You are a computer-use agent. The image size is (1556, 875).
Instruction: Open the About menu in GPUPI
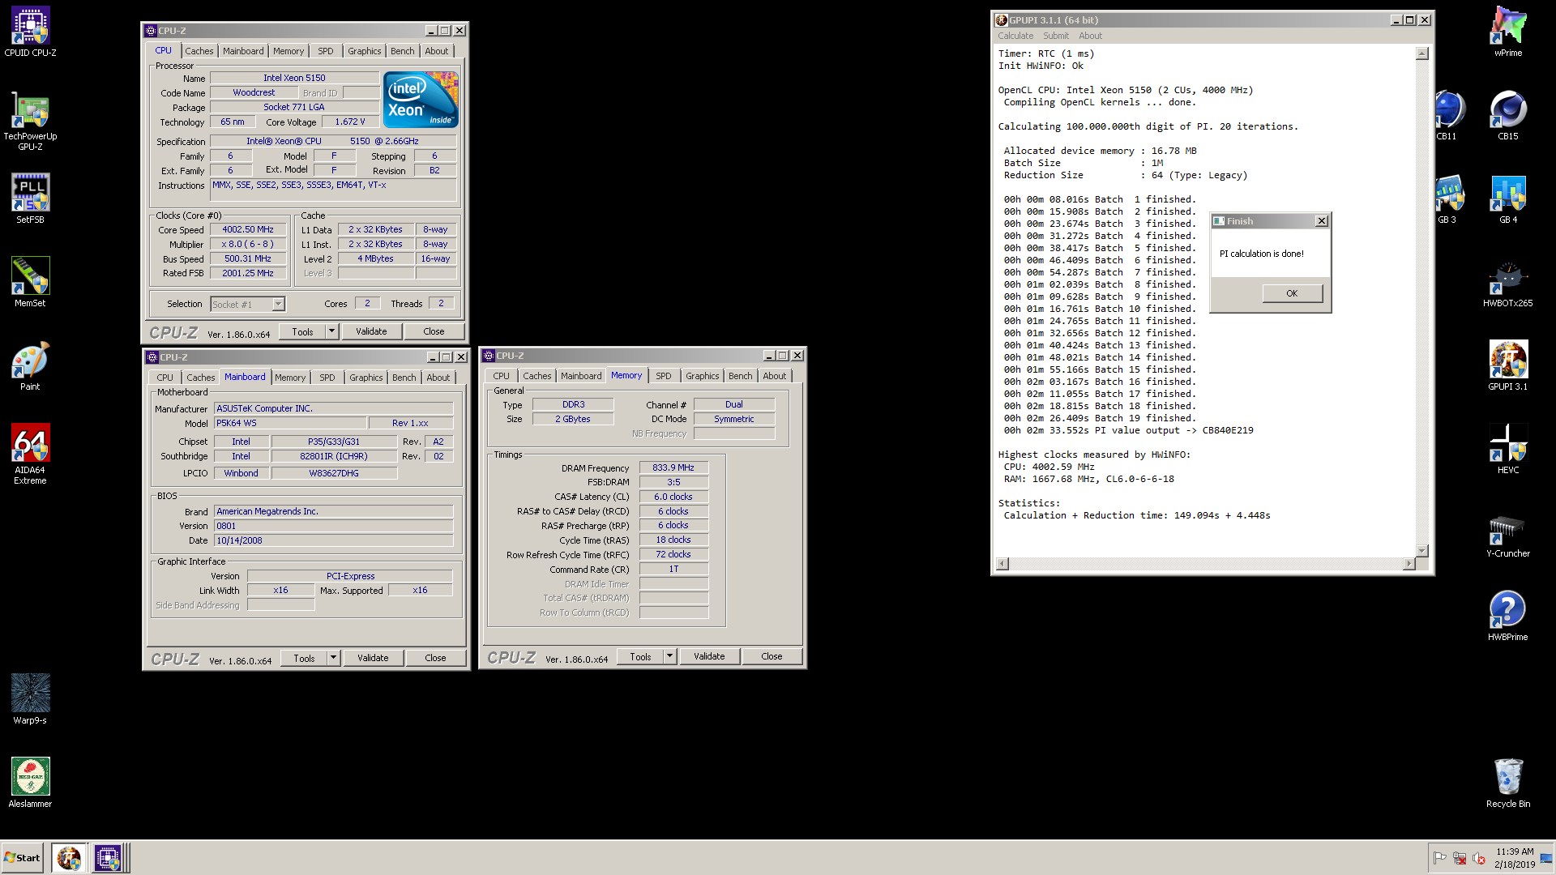1090,36
